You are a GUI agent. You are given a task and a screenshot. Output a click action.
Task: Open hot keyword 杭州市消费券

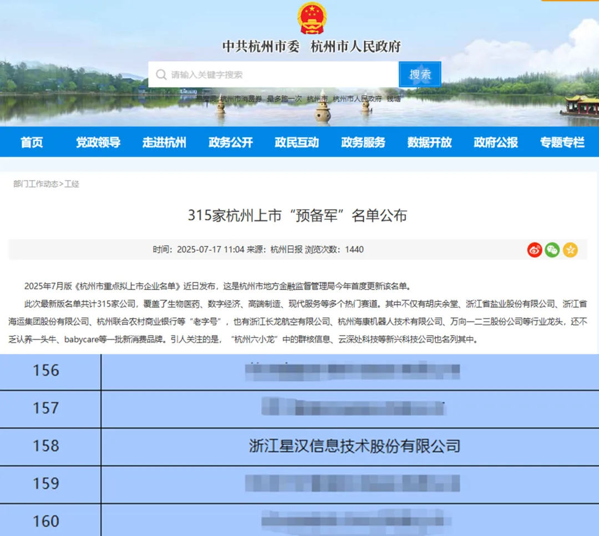pyautogui.click(x=241, y=99)
